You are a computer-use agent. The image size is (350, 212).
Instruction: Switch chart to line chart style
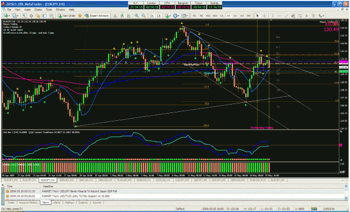pyautogui.click(x=129, y=16)
